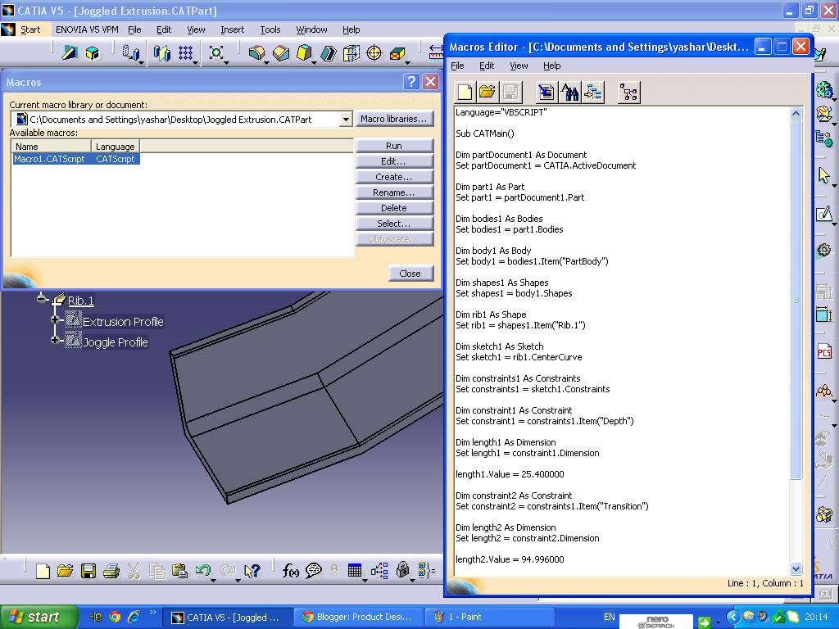Viewport: 839px width, 629px height.
Task: Run the selected Macro1.CATScript
Action: [394, 145]
